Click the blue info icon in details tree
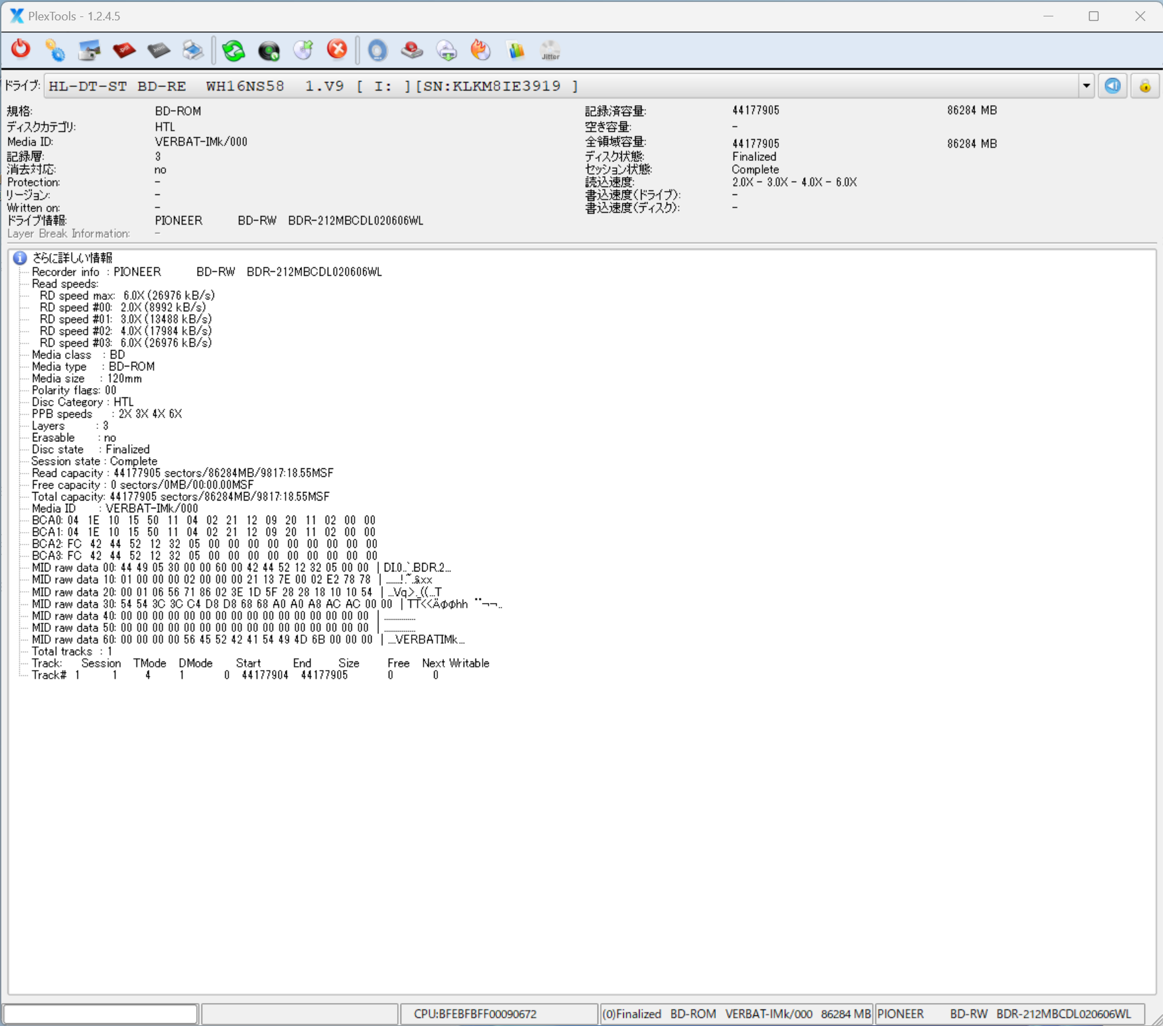1163x1026 pixels. click(x=20, y=257)
